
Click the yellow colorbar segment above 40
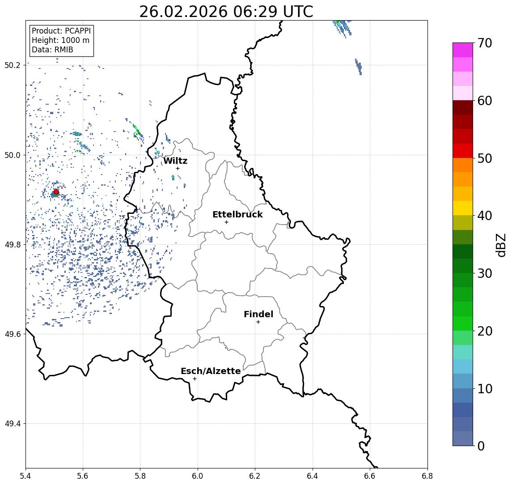click(463, 208)
